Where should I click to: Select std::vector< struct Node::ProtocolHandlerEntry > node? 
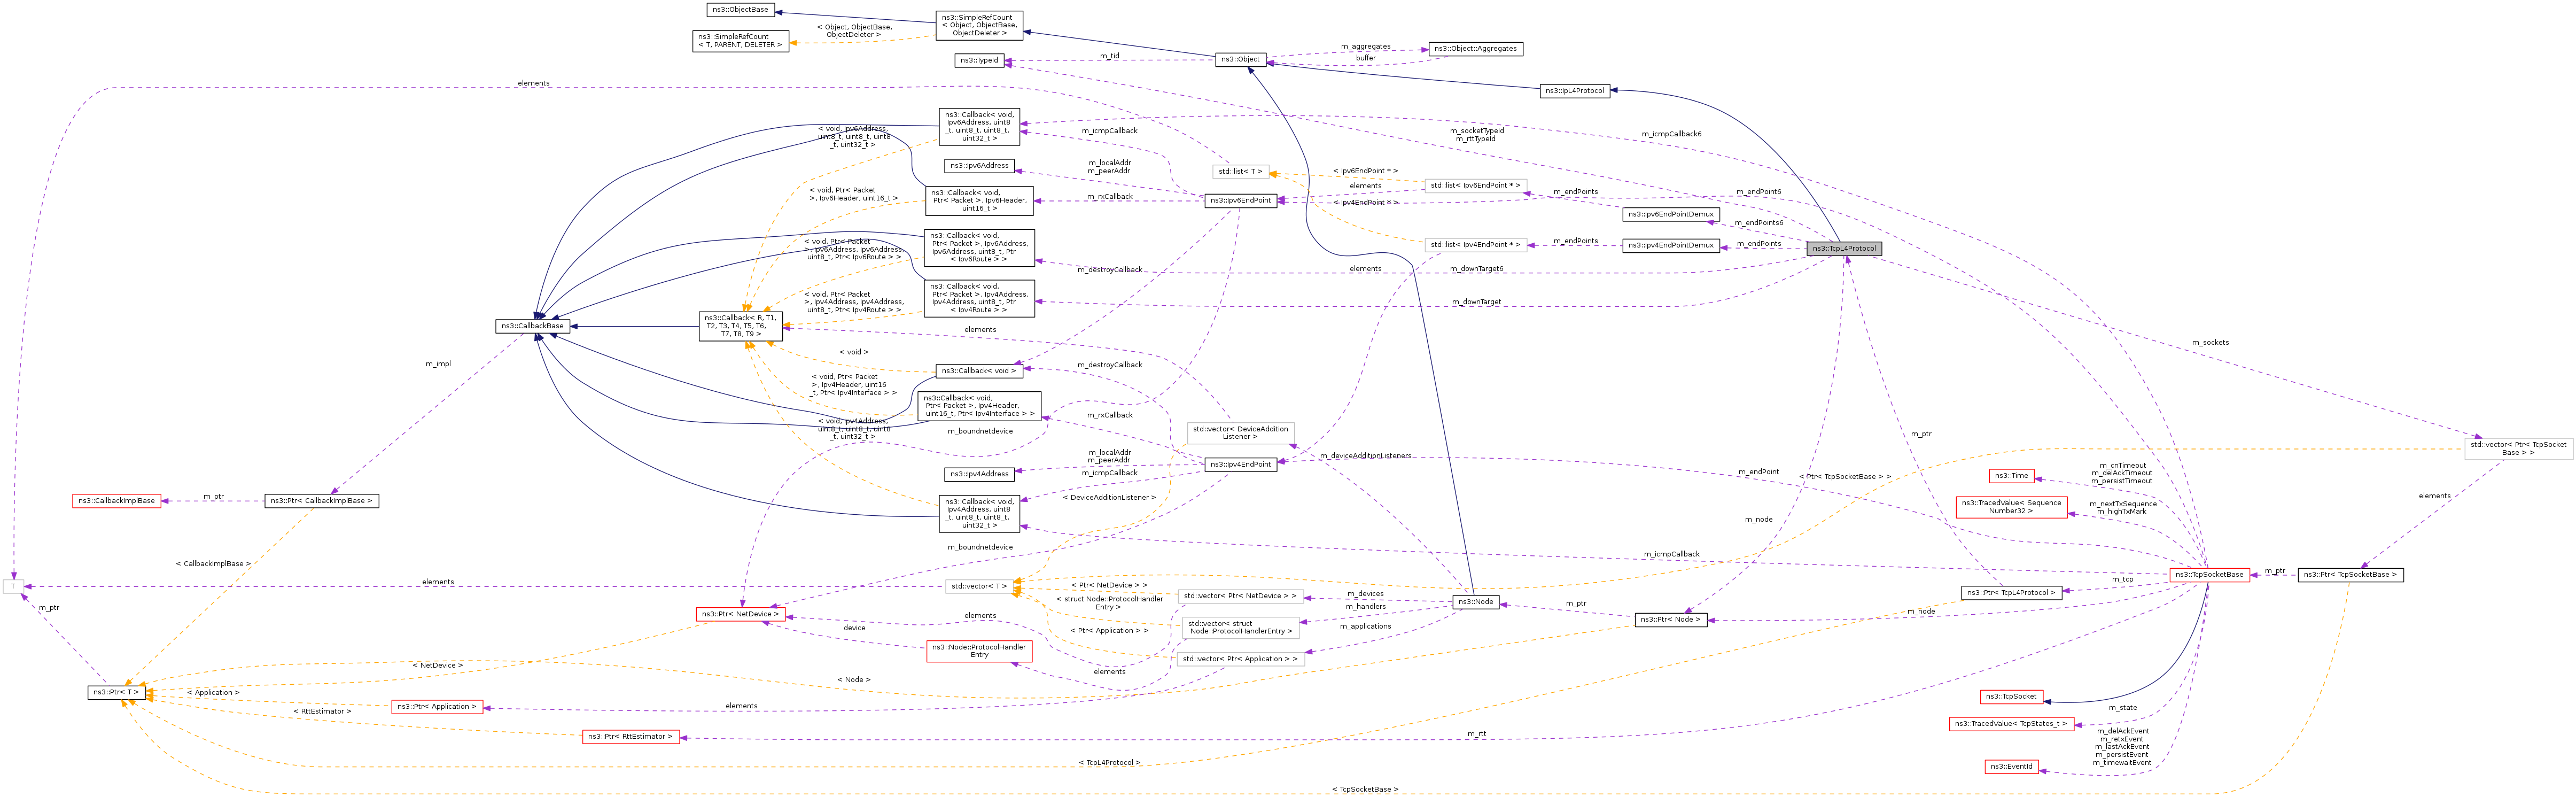click(x=1240, y=628)
